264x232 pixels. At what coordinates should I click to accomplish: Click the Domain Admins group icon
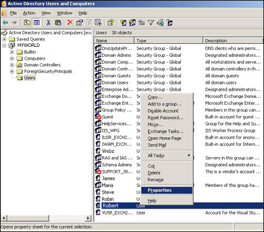pos(98,55)
